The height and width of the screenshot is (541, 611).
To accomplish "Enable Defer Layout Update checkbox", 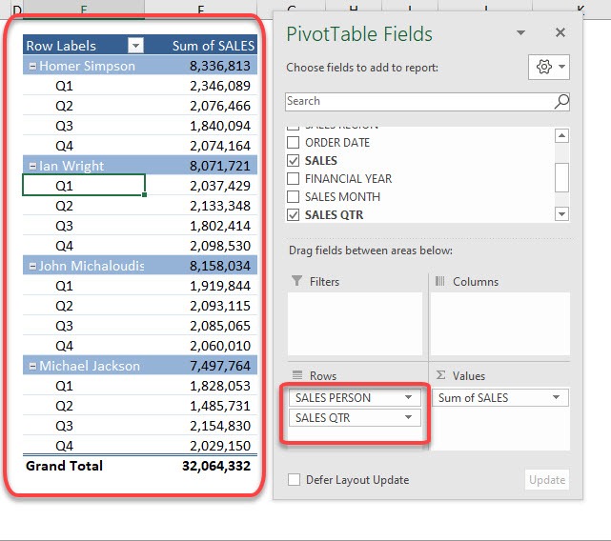I will pyautogui.click(x=295, y=479).
